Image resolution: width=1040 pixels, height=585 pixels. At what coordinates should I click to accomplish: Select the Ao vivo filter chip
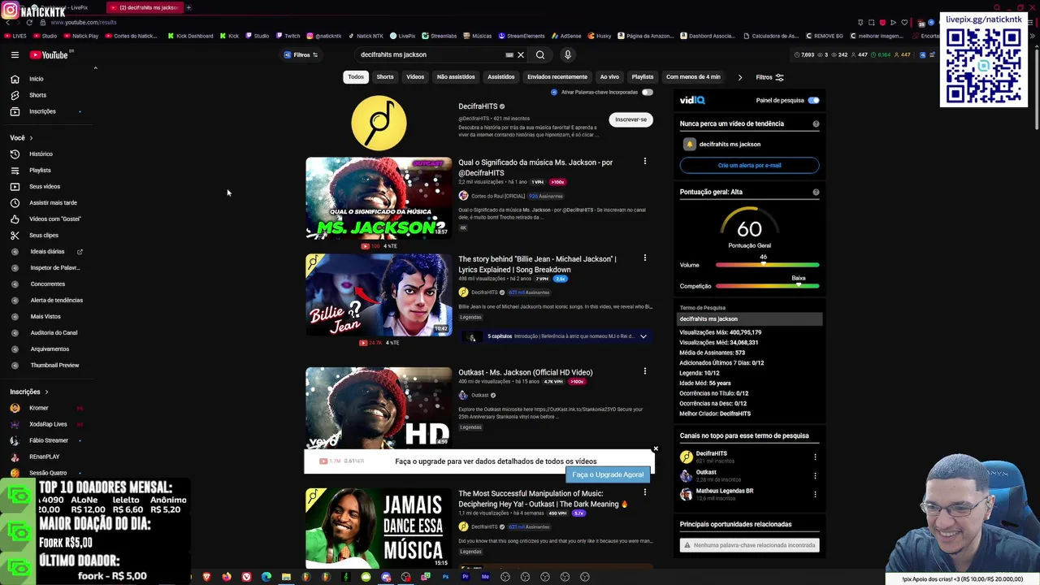point(609,77)
